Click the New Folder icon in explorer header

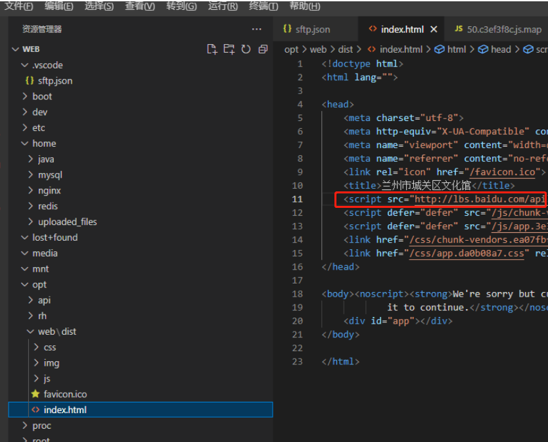(x=229, y=49)
